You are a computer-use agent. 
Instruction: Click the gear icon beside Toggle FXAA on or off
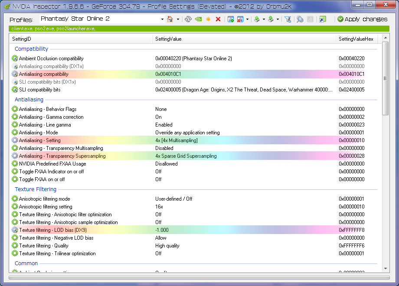pyautogui.click(x=15, y=179)
